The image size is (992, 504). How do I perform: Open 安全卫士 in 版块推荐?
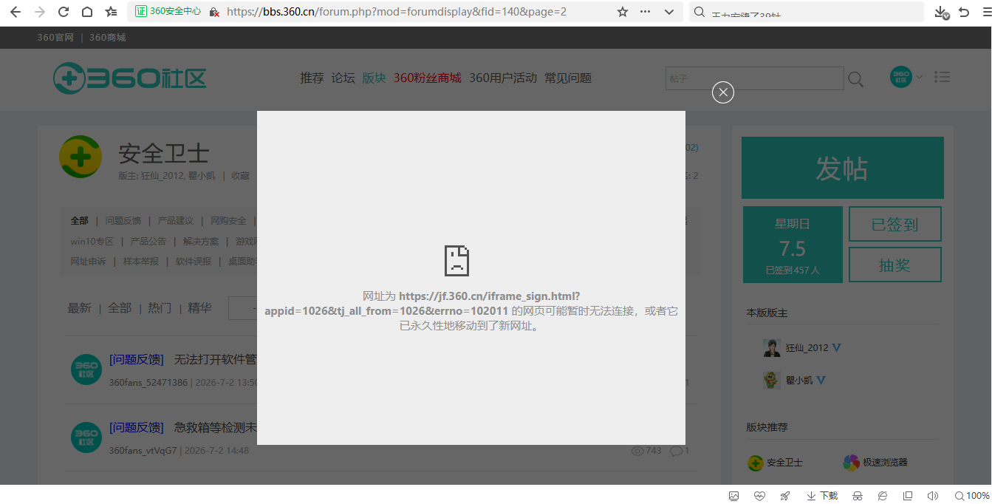tap(784, 463)
